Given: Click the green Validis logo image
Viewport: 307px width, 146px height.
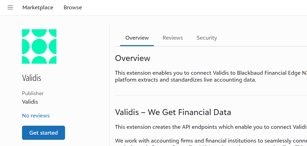Looking at the screenshot, I should (39, 46).
